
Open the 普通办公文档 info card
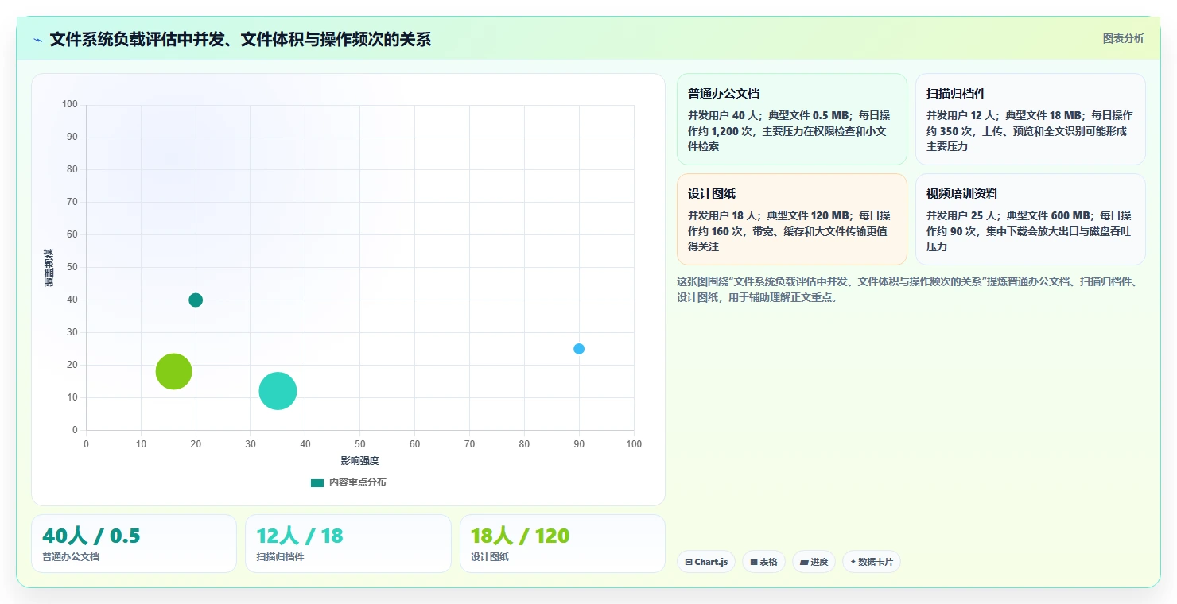pos(791,119)
